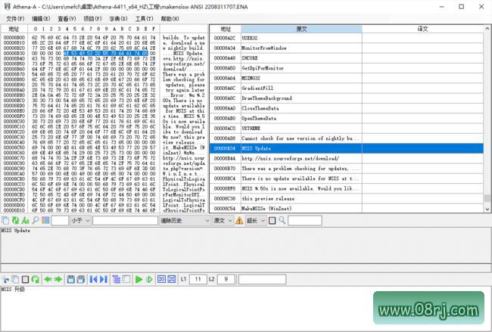Click the paste clipboard icon in filter toolbar

(x=5, y=220)
